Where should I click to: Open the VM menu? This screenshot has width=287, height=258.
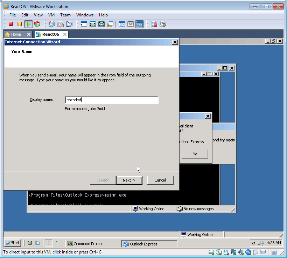click(51, 15)
